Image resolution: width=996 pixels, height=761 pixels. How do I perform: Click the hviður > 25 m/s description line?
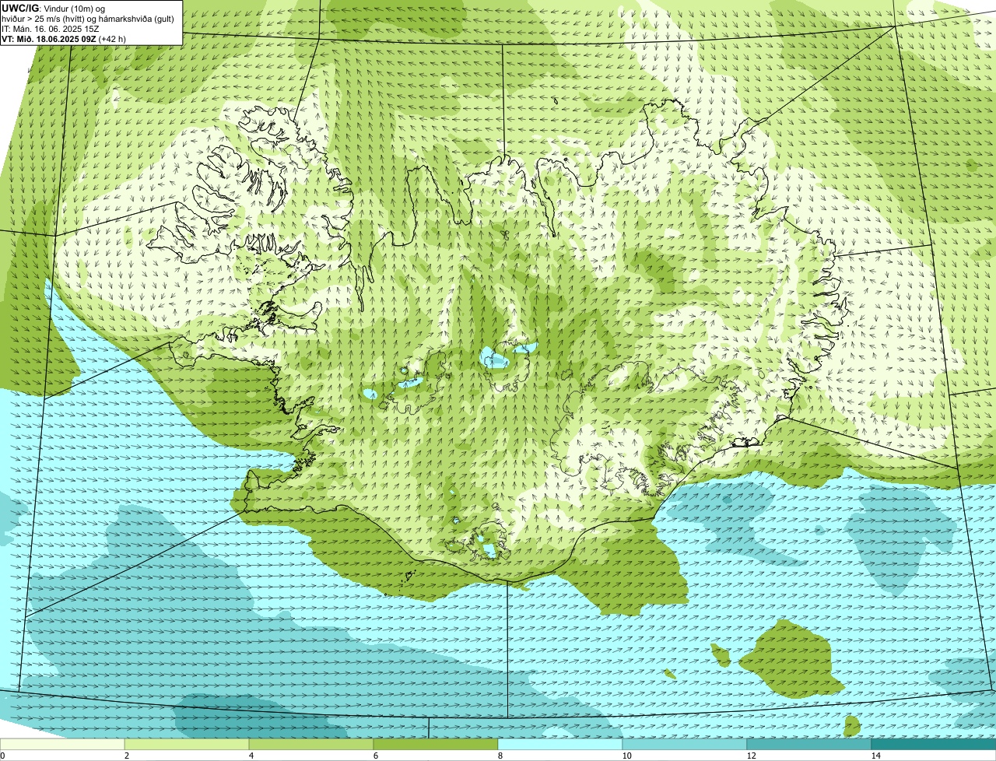click(x=88, y=19)
